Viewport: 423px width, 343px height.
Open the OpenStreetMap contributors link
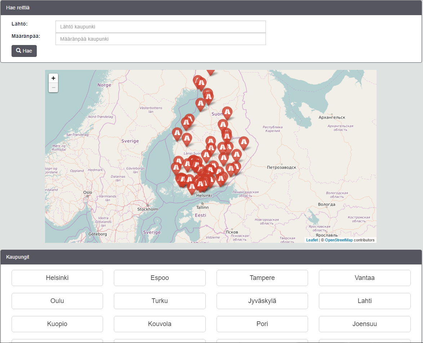point(339,240)
